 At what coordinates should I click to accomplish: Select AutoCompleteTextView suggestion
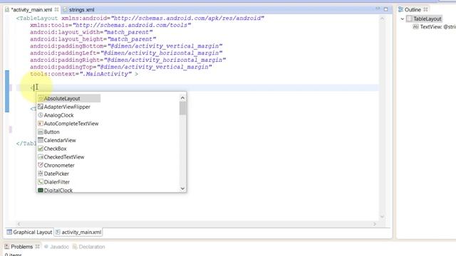[x=71, y=124]
